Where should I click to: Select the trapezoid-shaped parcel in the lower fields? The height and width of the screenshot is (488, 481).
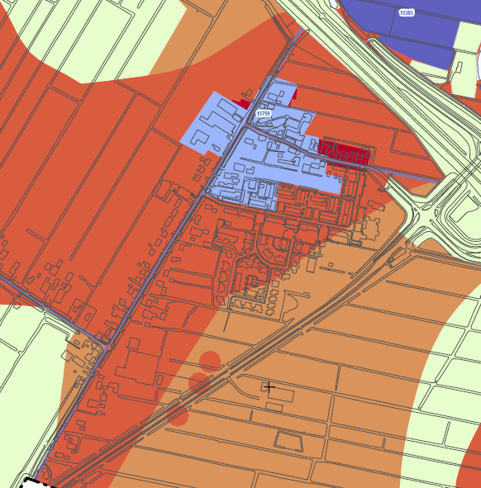point(288,441)
